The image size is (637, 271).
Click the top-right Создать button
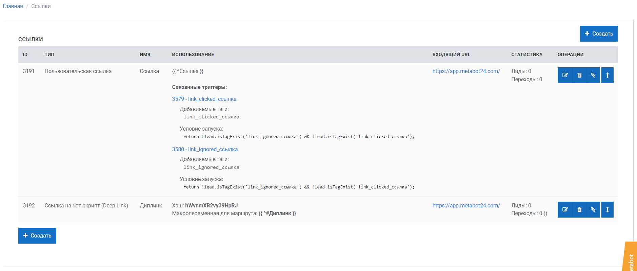(x=599, y=33)
